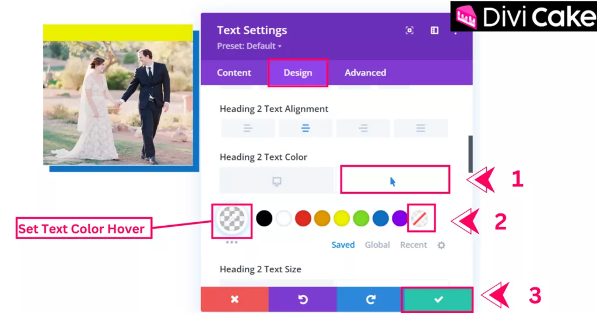Undo the last change in the purple footer
This screenshot has height=313, width=597.
coord(303,299)
